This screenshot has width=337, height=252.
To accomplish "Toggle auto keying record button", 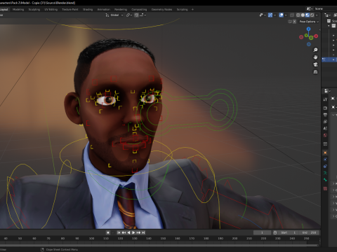I will pyautogui.click(x=108, y=232).
